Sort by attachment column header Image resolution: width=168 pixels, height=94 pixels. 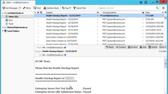[x=41, y=13]
